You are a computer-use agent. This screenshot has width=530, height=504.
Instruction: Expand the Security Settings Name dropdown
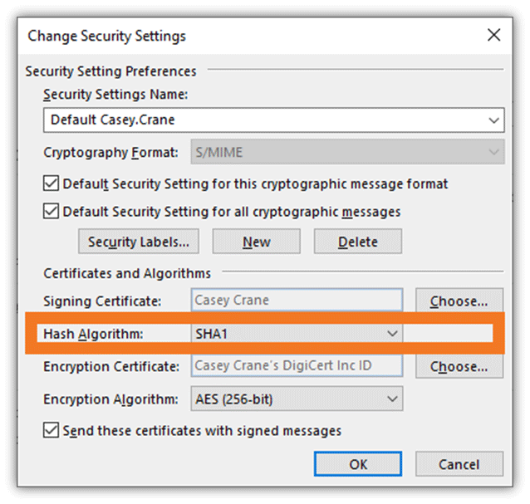[x=494, y=120]
